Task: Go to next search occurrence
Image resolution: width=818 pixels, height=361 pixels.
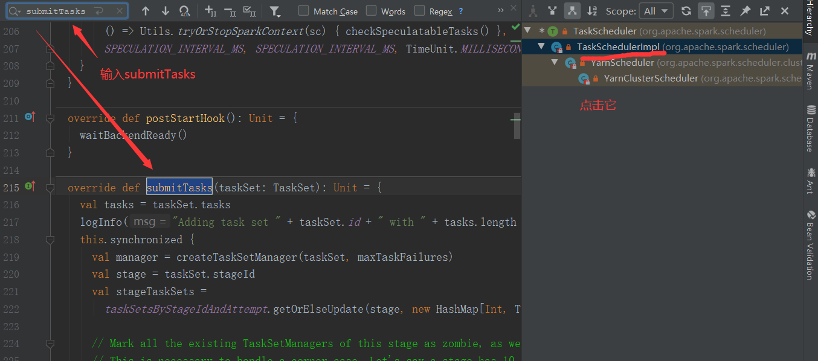Action: (165, 11)
